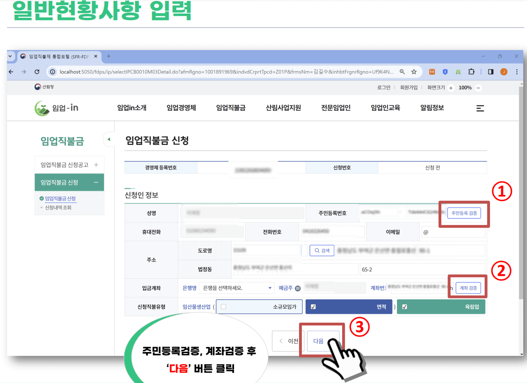527x383 pixels.
Task: Select 임업경영체 from the navigation menu
Action: pos(181,107)
